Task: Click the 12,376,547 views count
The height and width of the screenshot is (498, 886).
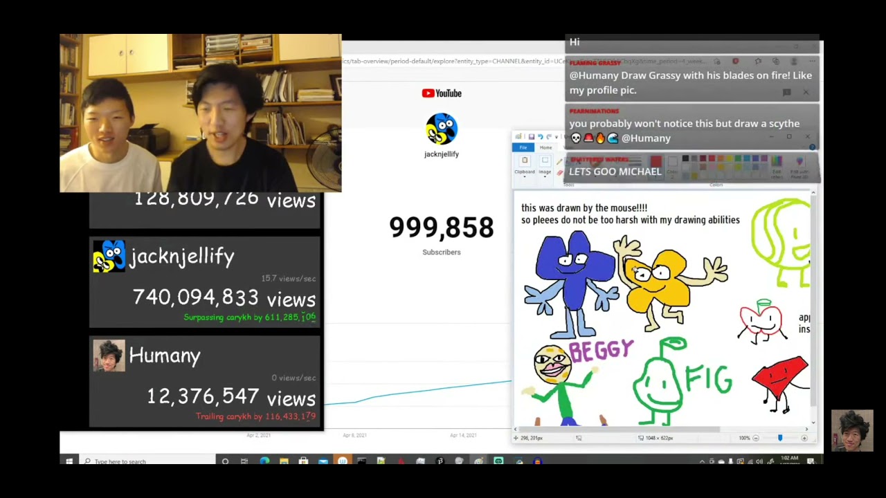Action: pyautogui.click(x=231, y=397)
